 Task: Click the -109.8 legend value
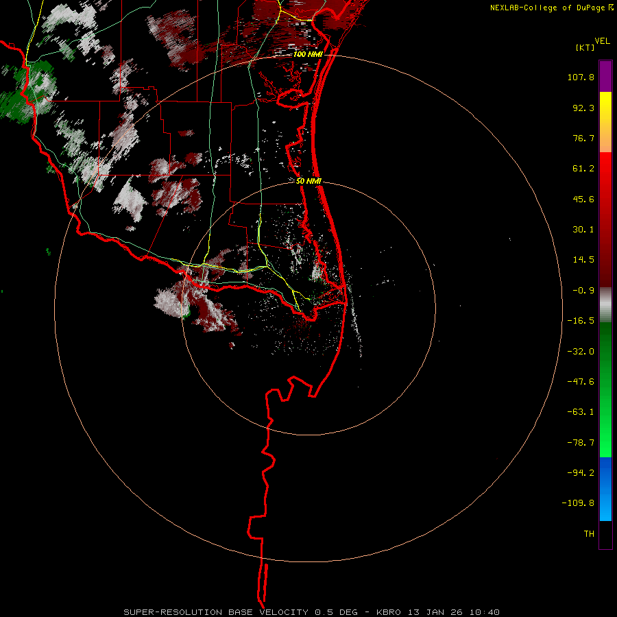[578, 503]
